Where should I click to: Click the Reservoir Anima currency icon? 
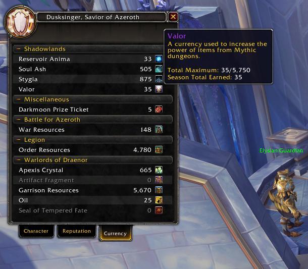pyautogui.click(x=159, y=59)
